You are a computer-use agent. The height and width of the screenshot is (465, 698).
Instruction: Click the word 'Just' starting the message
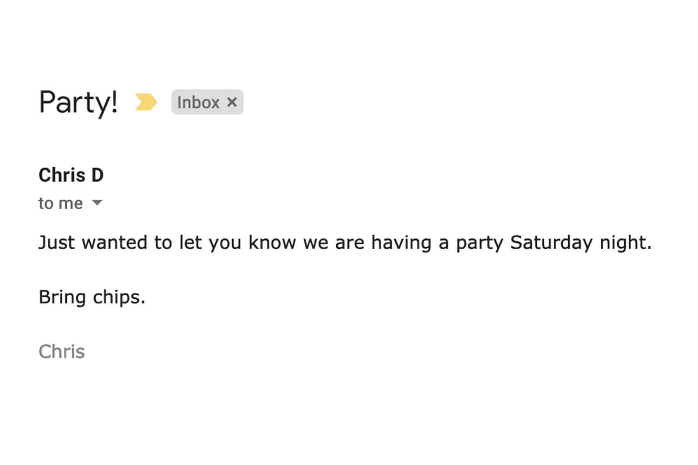(57, 242)
